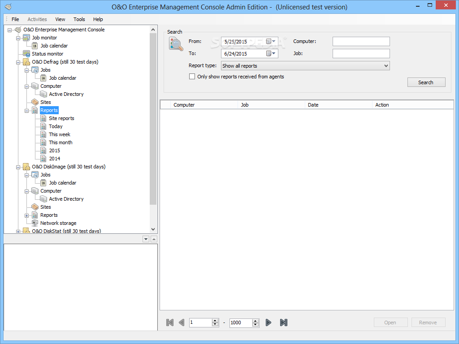Click the 2015 report icon
The image size is (459, 344).
(x=43, y=150)
